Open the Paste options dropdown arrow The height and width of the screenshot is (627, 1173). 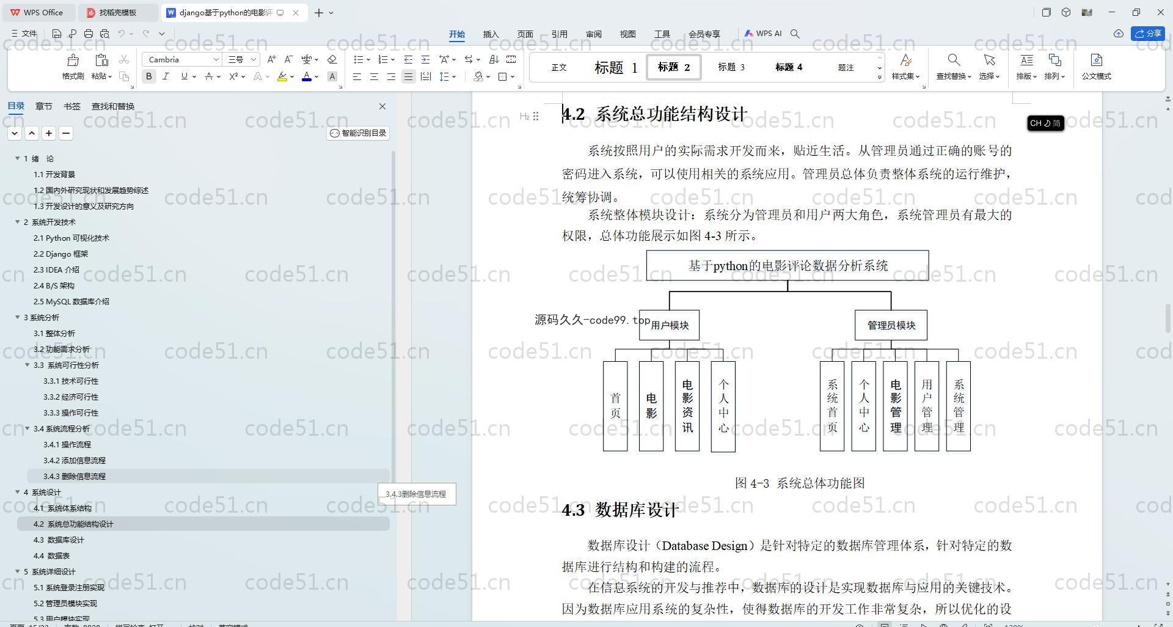(110, 76)
